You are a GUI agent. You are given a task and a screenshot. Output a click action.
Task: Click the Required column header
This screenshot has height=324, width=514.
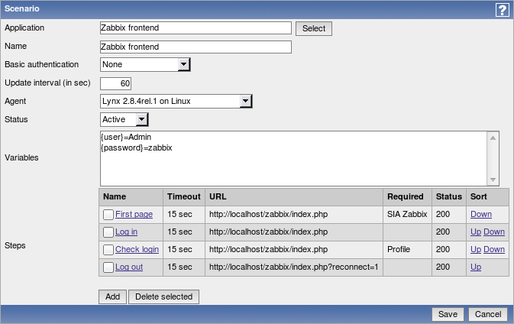coord(407,196)
